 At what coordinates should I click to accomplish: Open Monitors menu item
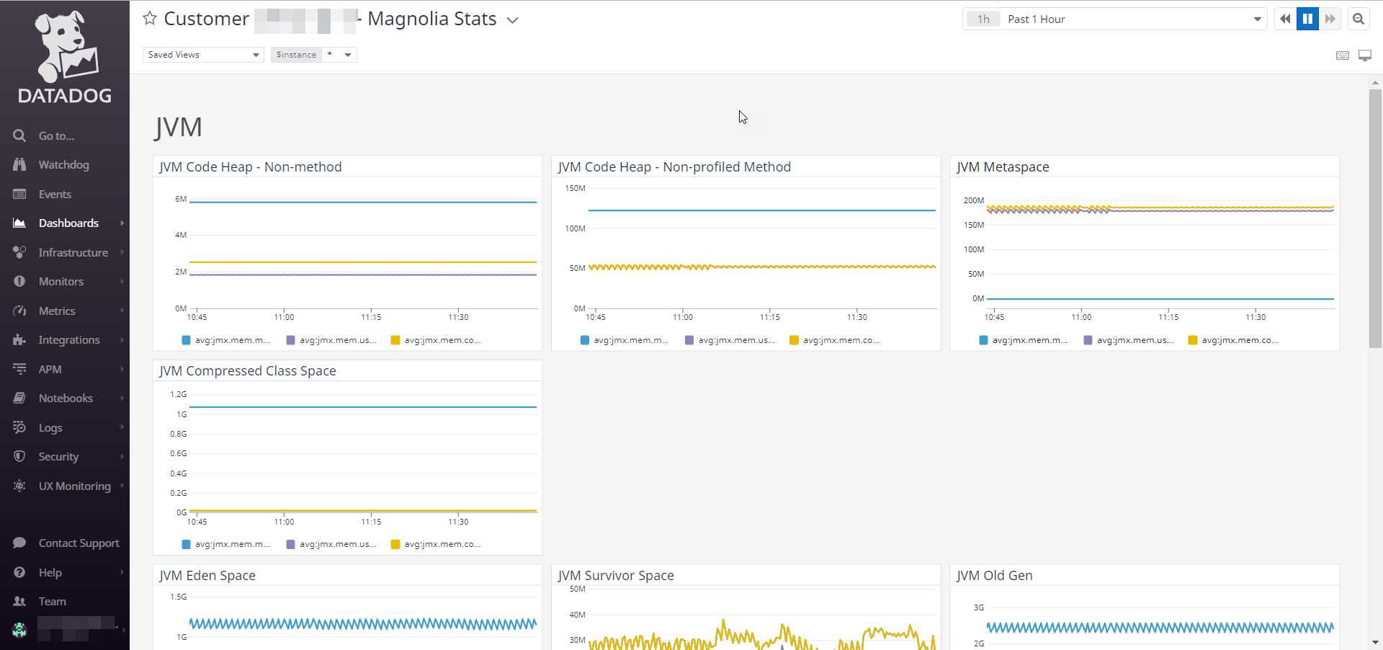pyautogui.click(x=61, y=282)
